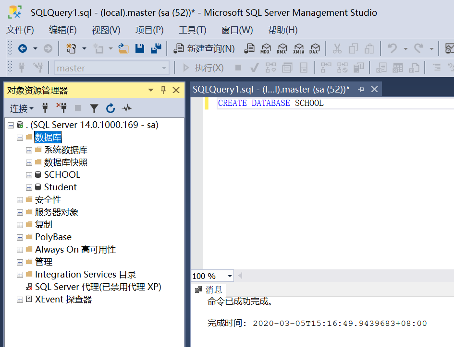Click the change connection icon in SQL toolbar
This screenshot has width=454, height=347.
pyautogui.click(x=38, y=68)
